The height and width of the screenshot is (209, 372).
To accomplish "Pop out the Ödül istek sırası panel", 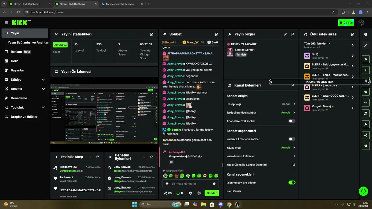I will [353, 34].
